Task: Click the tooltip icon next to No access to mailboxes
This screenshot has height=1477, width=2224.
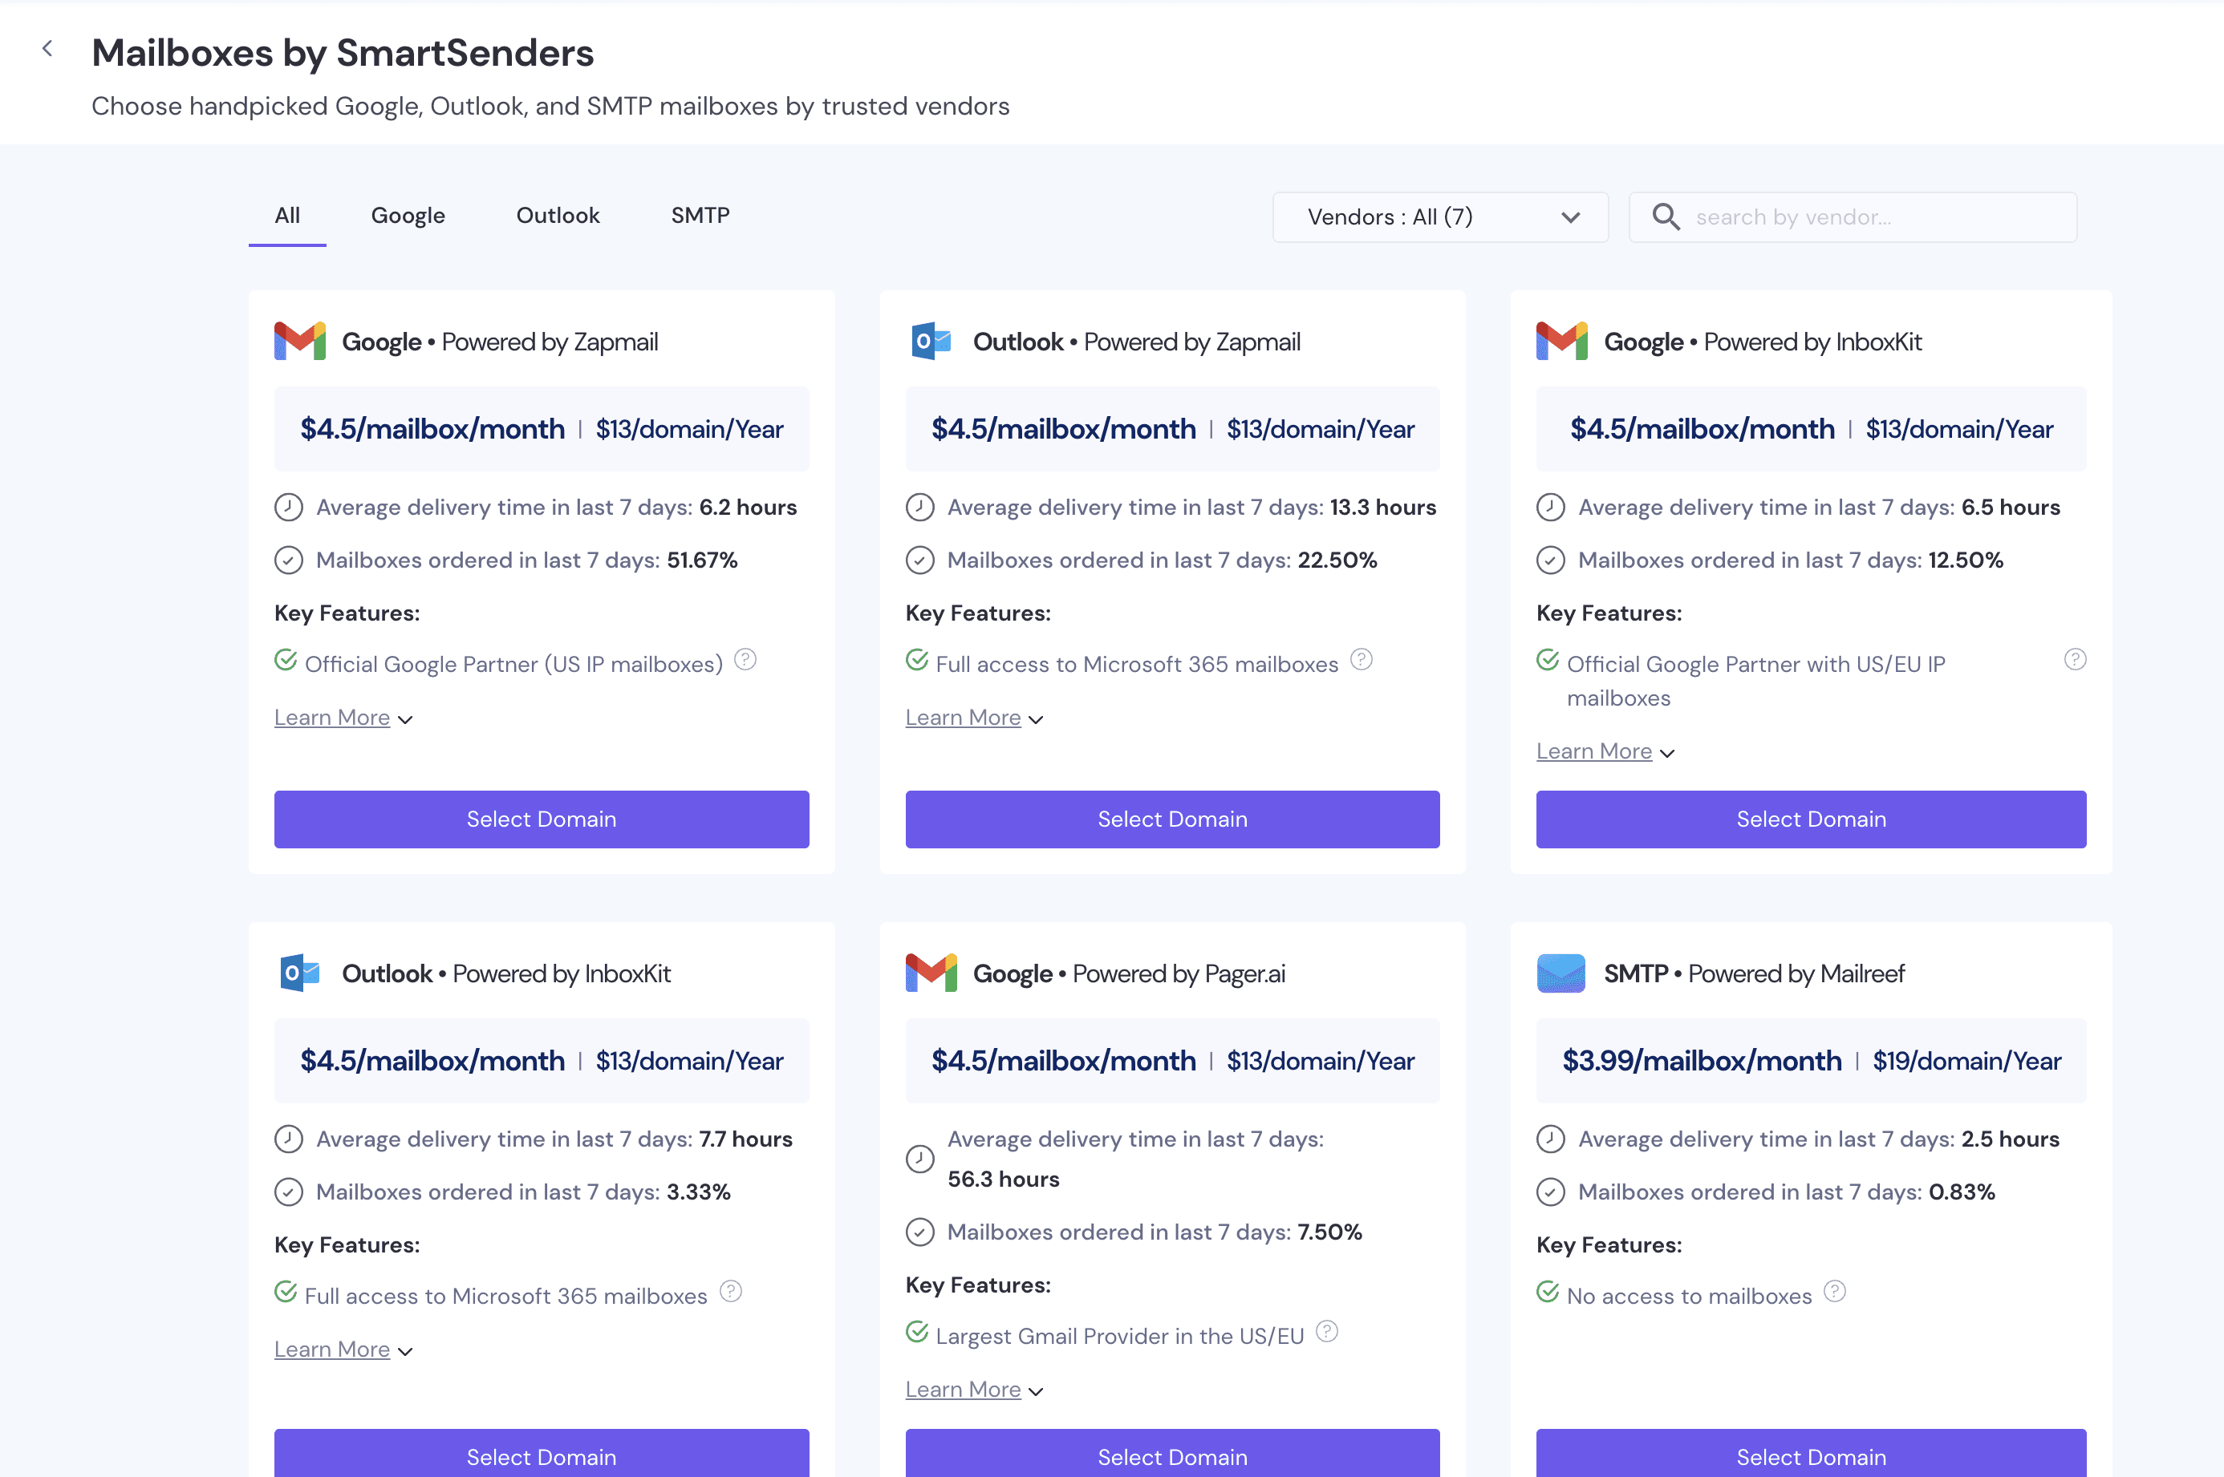Action: click(x=1836, y=1292)
